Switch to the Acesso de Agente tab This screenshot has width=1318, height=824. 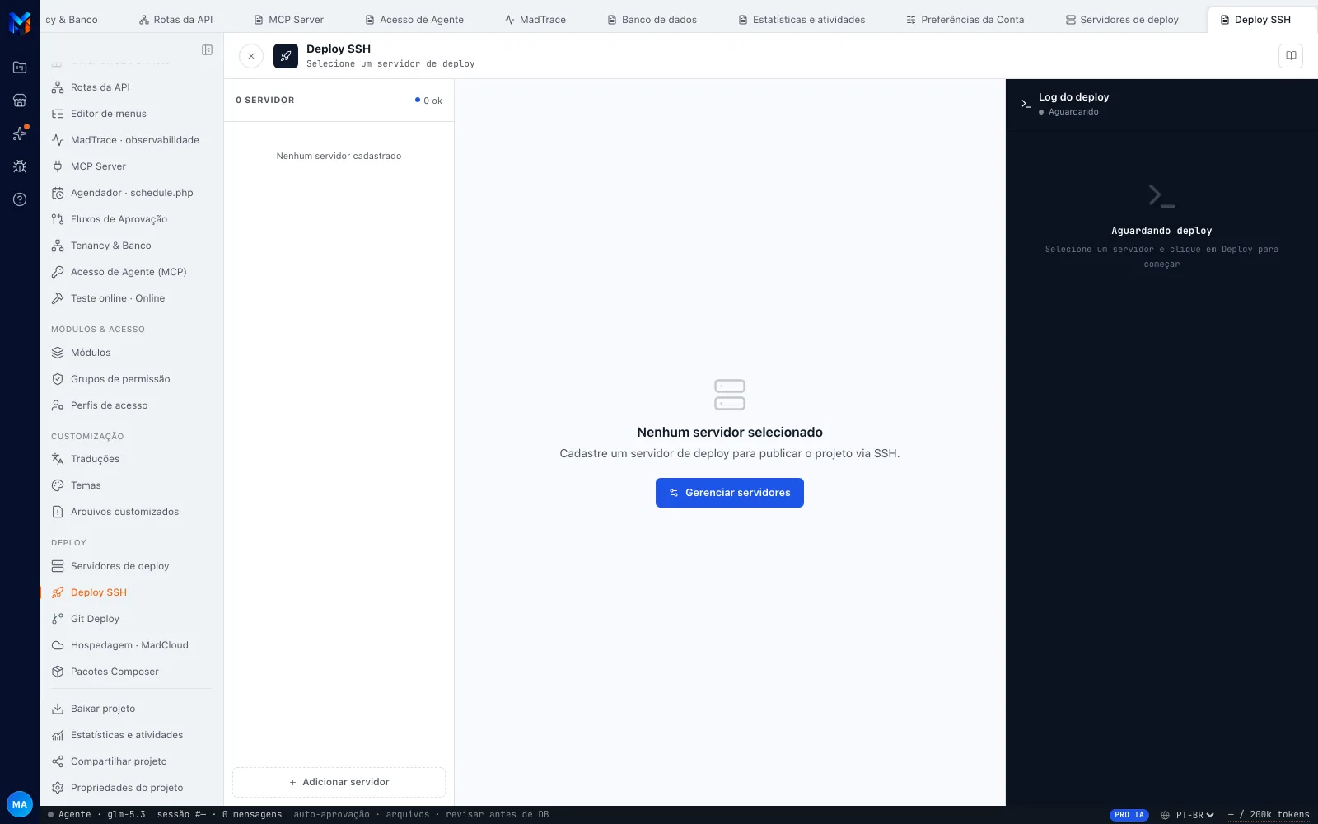[414, 20]
